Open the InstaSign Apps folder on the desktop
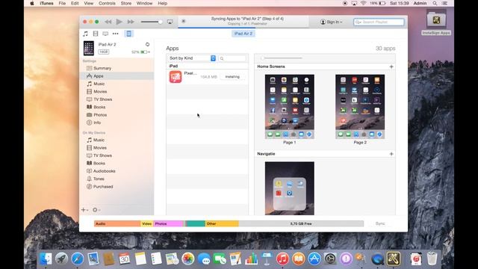Image resolution: width=478 pixels, height=269 pixels. (436, 22)
